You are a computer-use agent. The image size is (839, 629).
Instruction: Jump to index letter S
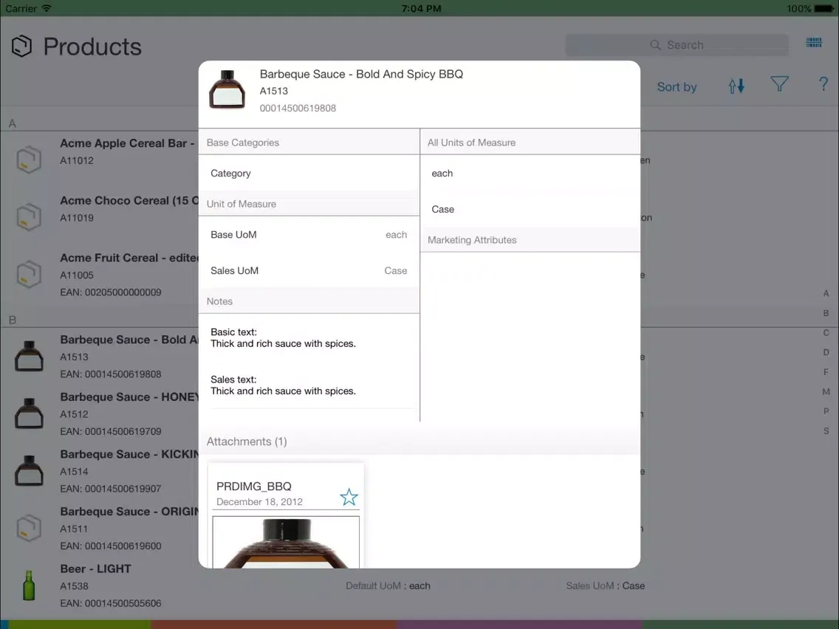coord(826,431)
